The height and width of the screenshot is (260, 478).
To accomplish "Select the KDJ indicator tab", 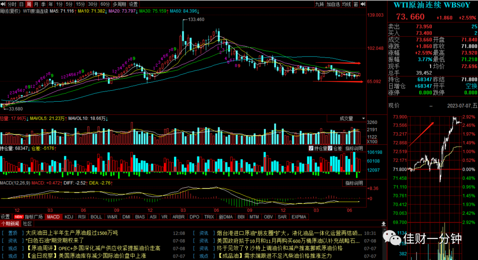I will coord(69,217).
